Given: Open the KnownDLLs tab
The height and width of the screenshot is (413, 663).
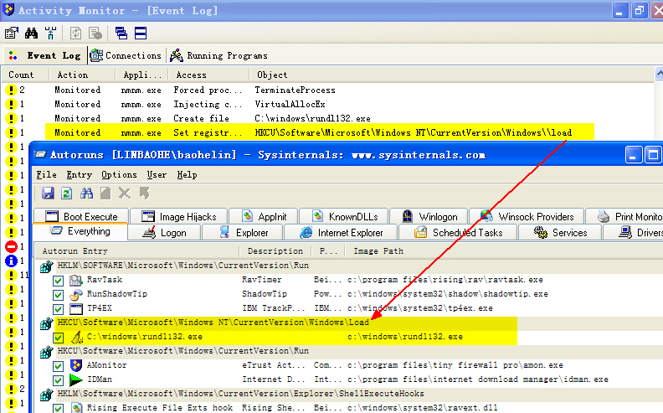Looking at the screenshot, I should click(344, 217).
